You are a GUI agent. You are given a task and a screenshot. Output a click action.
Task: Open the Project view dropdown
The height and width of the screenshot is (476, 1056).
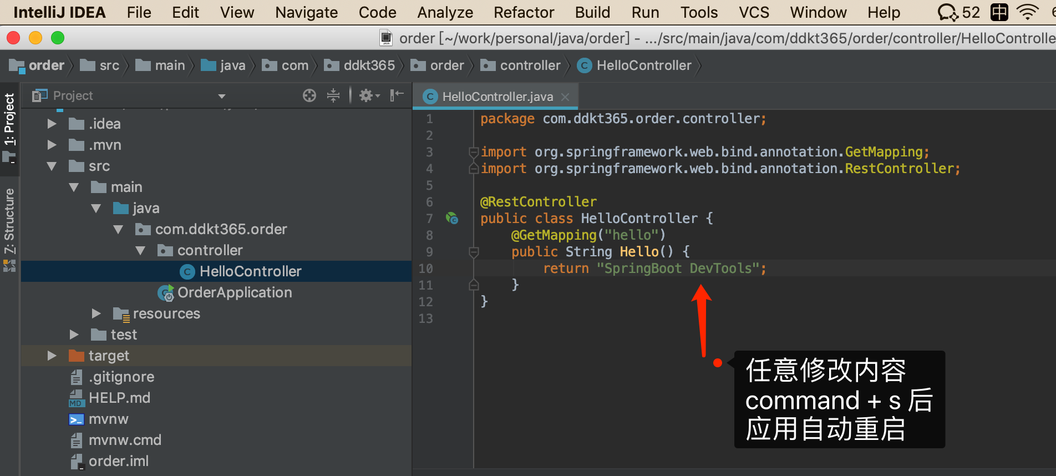point(222,96)
